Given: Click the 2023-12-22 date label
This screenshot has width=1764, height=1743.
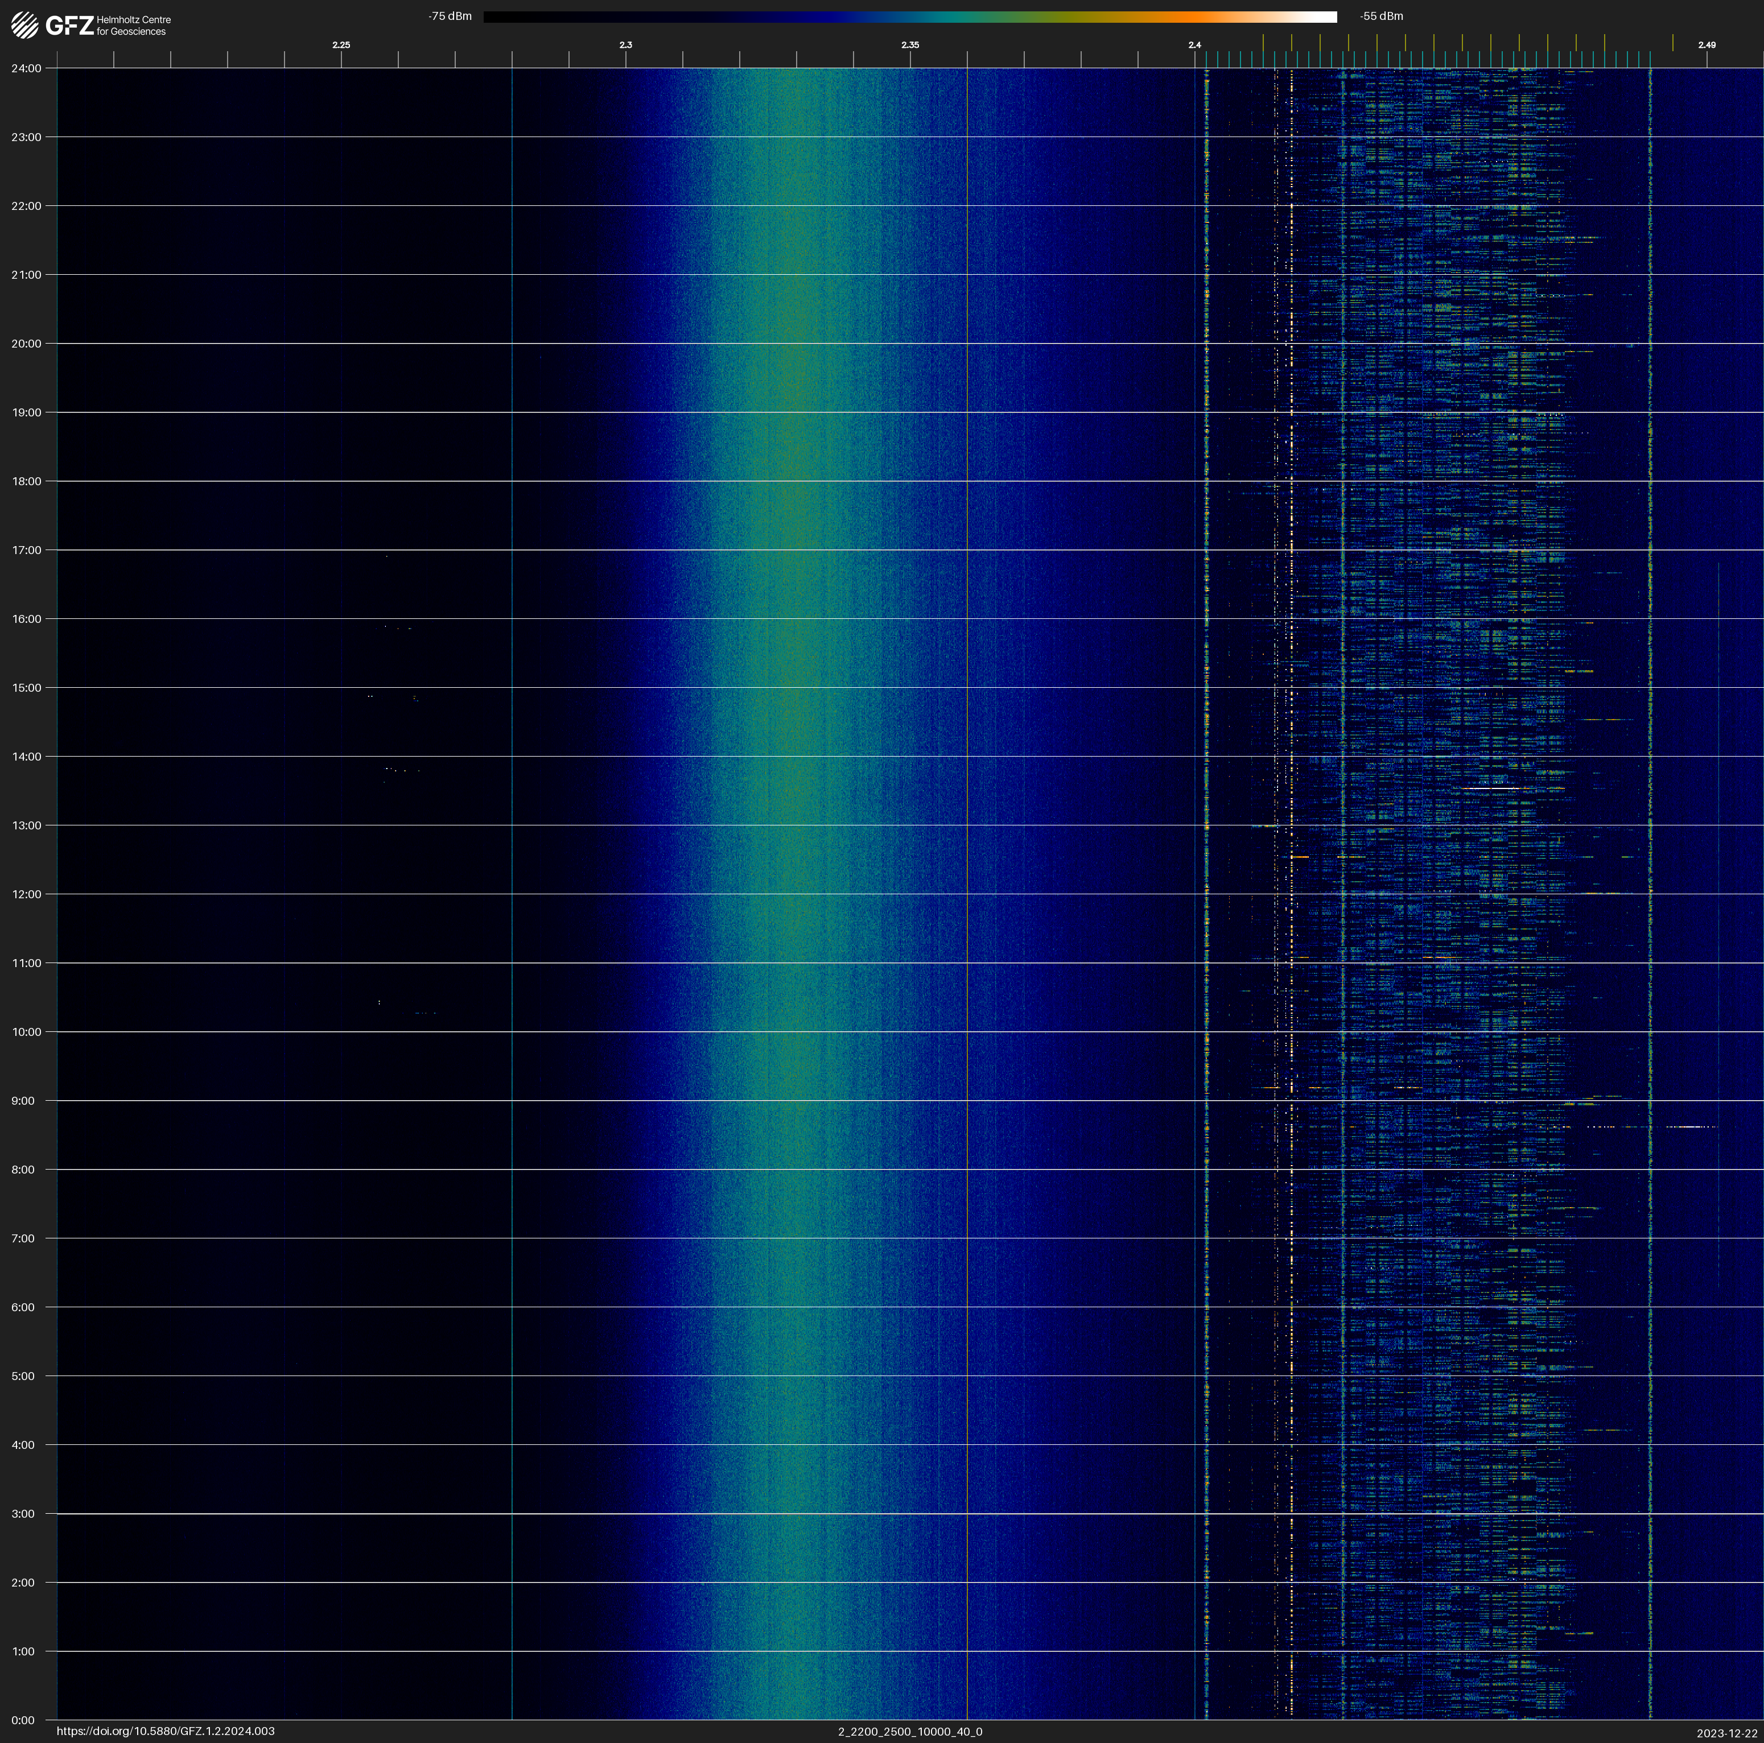Looking at the screenshot, I should (1726, 1733).
